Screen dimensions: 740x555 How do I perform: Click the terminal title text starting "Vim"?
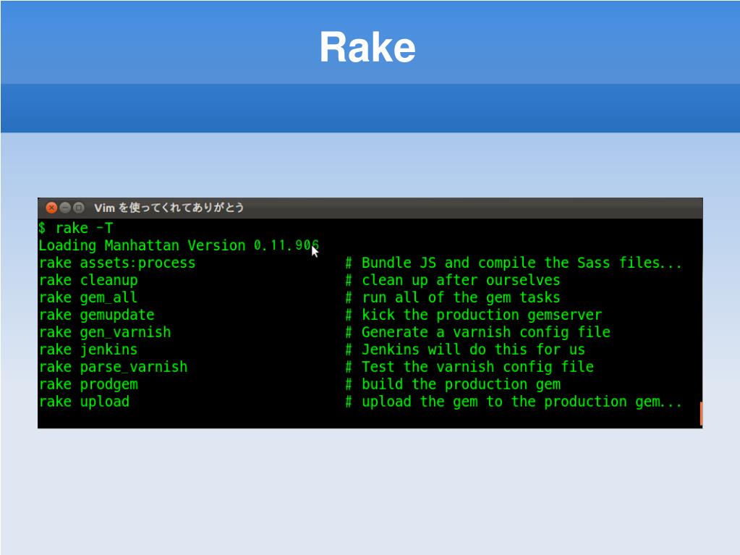tap(169, 208)
